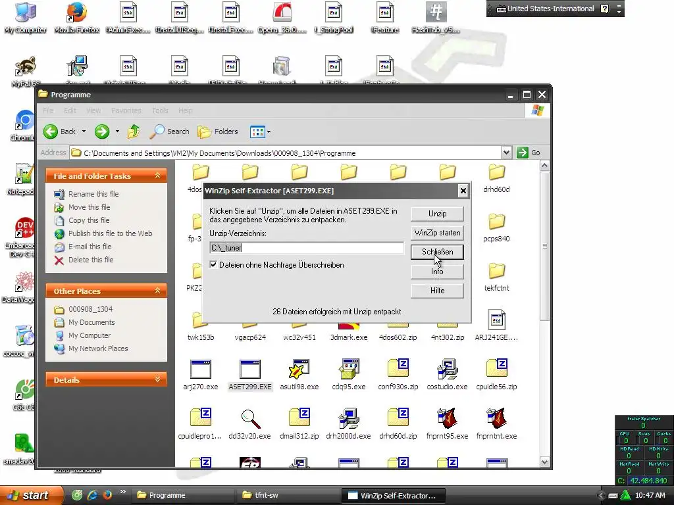Select the tekfctnt folder
Viewport: 674px width, 505px height.
(x=496, y=271)
